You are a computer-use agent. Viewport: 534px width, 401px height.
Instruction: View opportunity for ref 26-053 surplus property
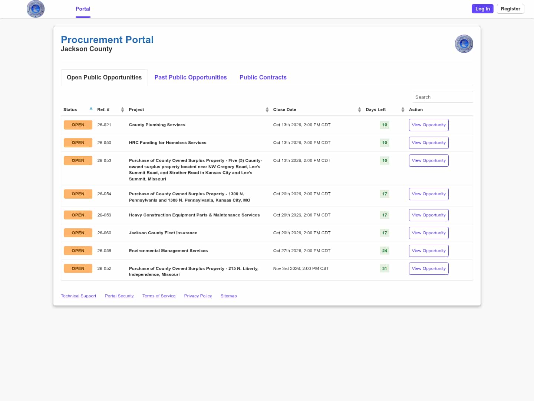tap(429, 161)
